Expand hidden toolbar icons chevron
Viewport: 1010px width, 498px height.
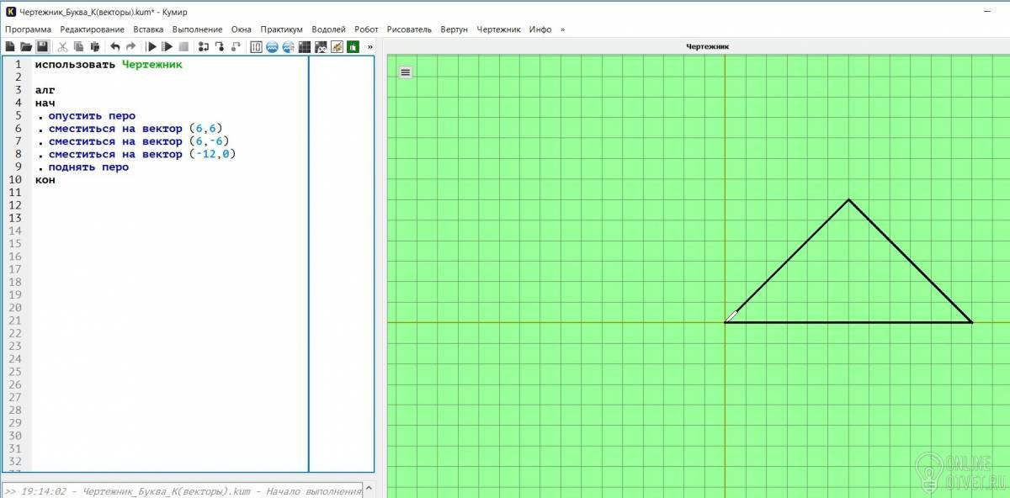[370, 46]
